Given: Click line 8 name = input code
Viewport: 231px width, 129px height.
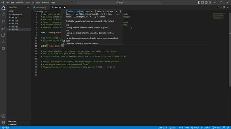Looking at the screenshot, I should pyautogui.click(x=51, y=33).
